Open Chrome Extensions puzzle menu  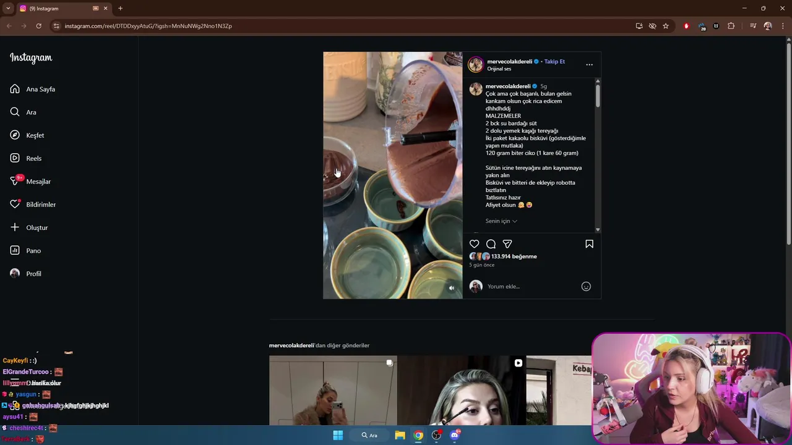[731, 26]
